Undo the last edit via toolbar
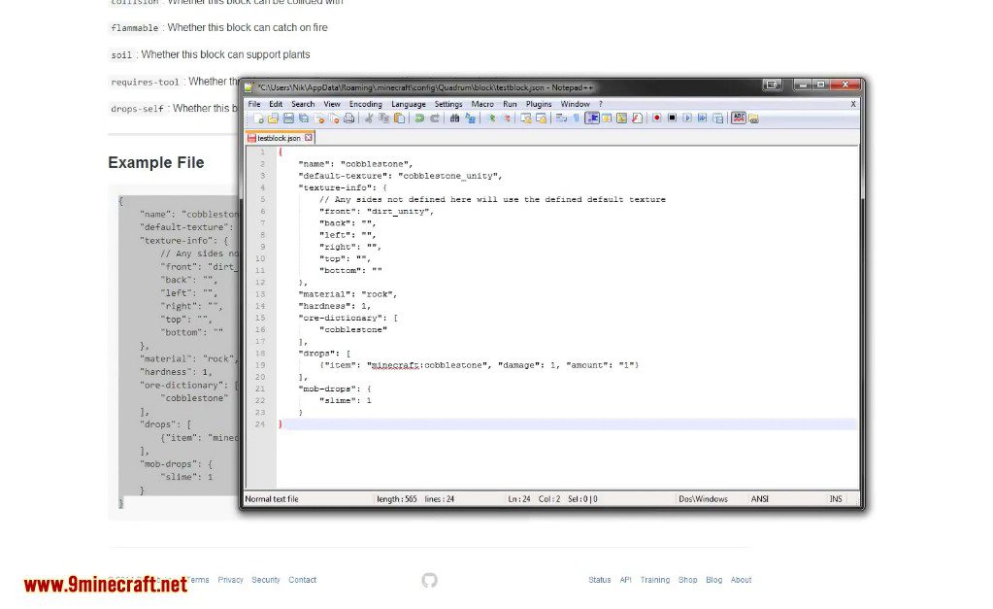 pyautogui.click(x=419, y=118)
